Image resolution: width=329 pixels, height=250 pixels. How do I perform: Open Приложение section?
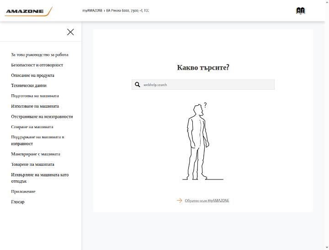pos(23,191)
